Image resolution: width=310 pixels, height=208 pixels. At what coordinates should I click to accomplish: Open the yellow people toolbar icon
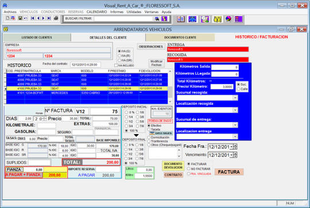[x=217, y=19]
